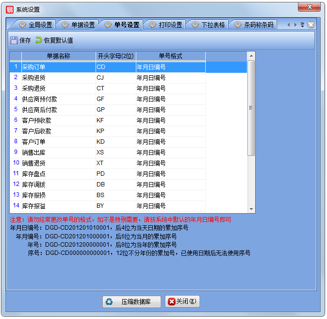
Task: Click the XS prefix cell
Action: [x=116, y=152]
